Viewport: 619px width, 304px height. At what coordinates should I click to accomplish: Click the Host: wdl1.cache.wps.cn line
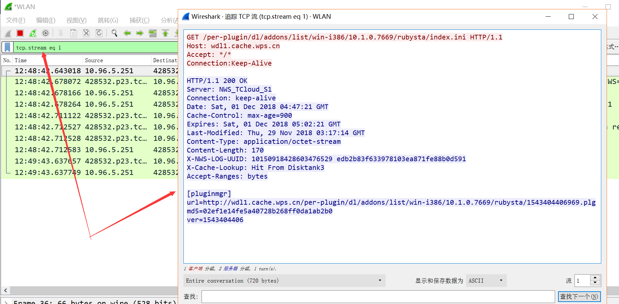pos(233,46)
